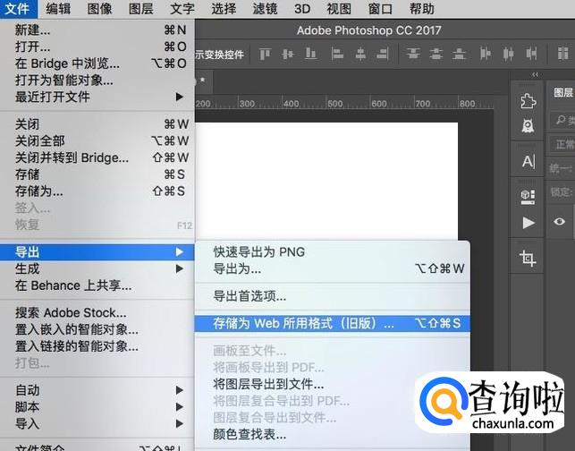Click align horizontal centers icon
Viewport: 575px width, 451px height.
coord(360,55)
